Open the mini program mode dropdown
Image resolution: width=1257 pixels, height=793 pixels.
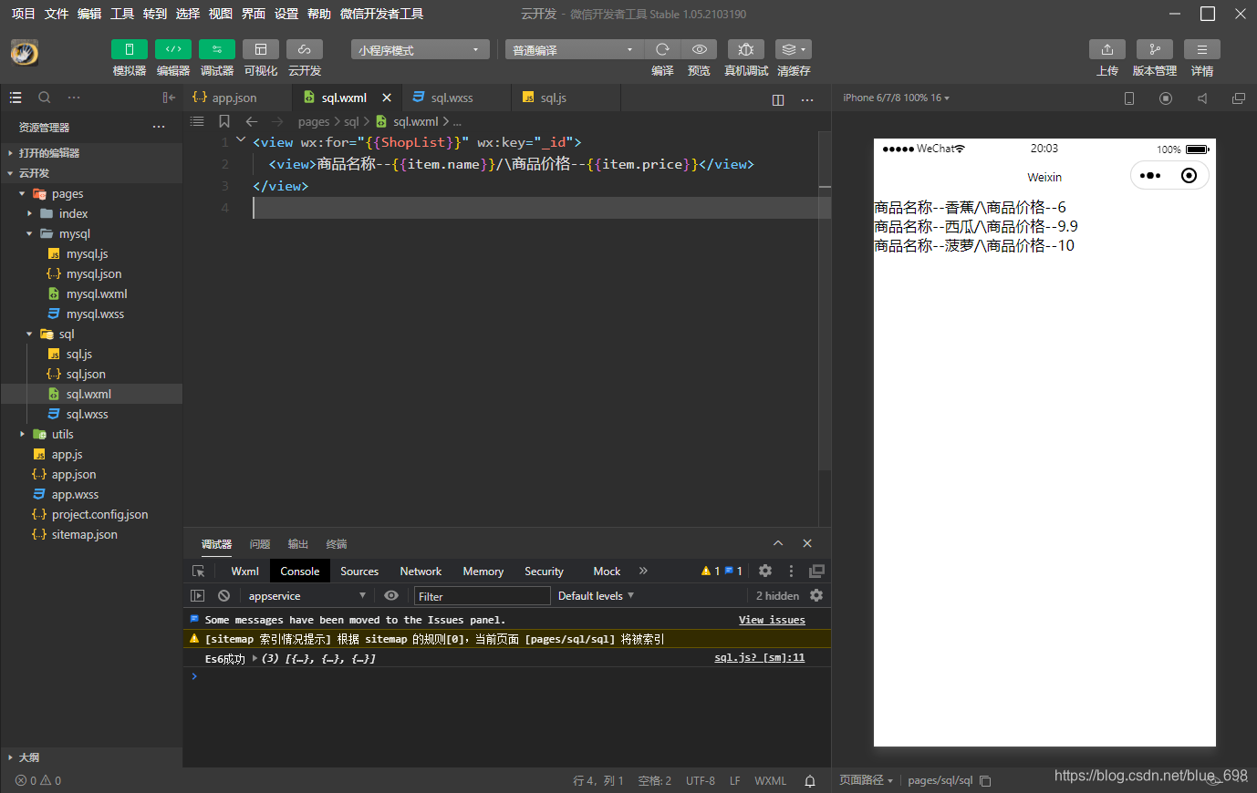(421, 49)
